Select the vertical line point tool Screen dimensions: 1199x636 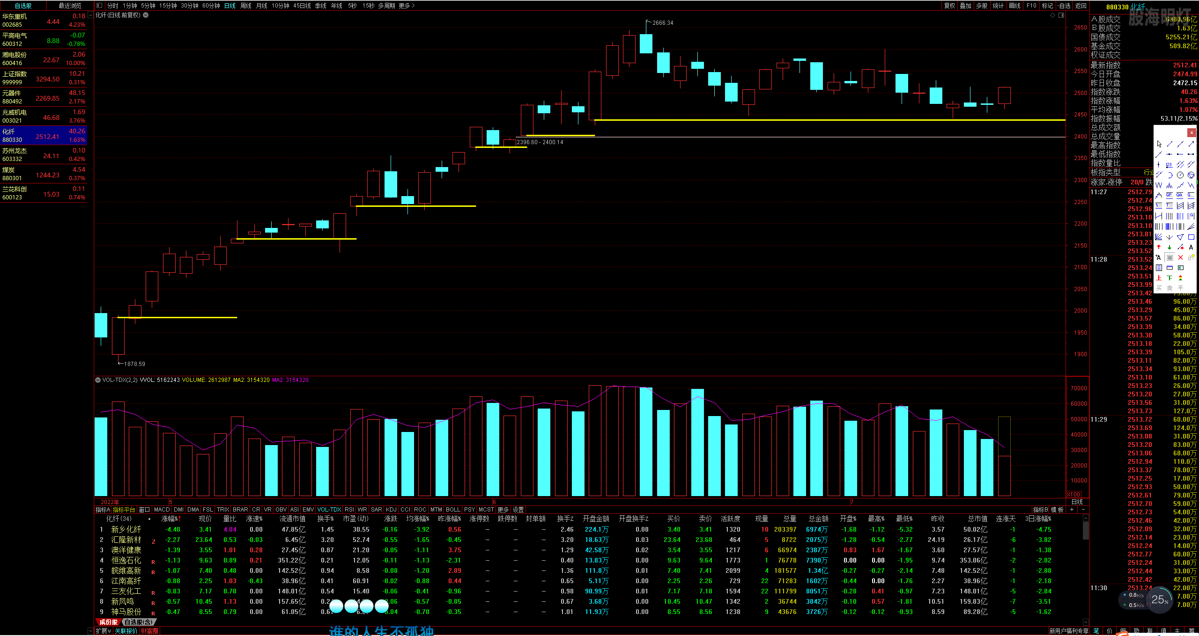[x=1159, y=164]
